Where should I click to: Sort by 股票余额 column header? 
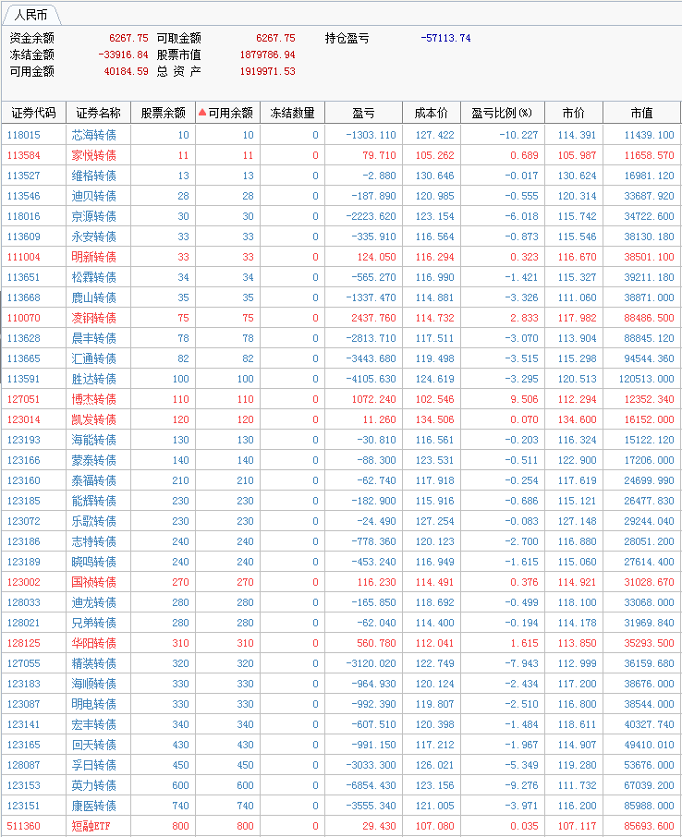[163, 113]
